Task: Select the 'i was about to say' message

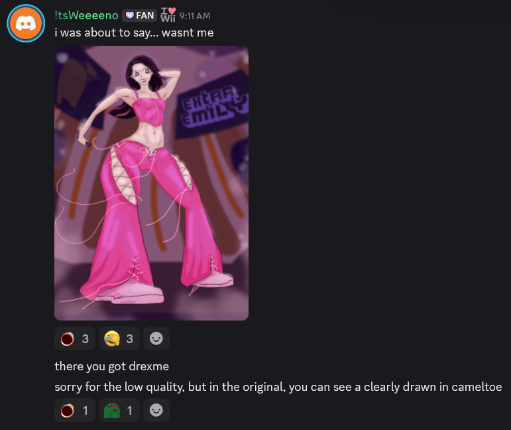Action: (134, 33)
